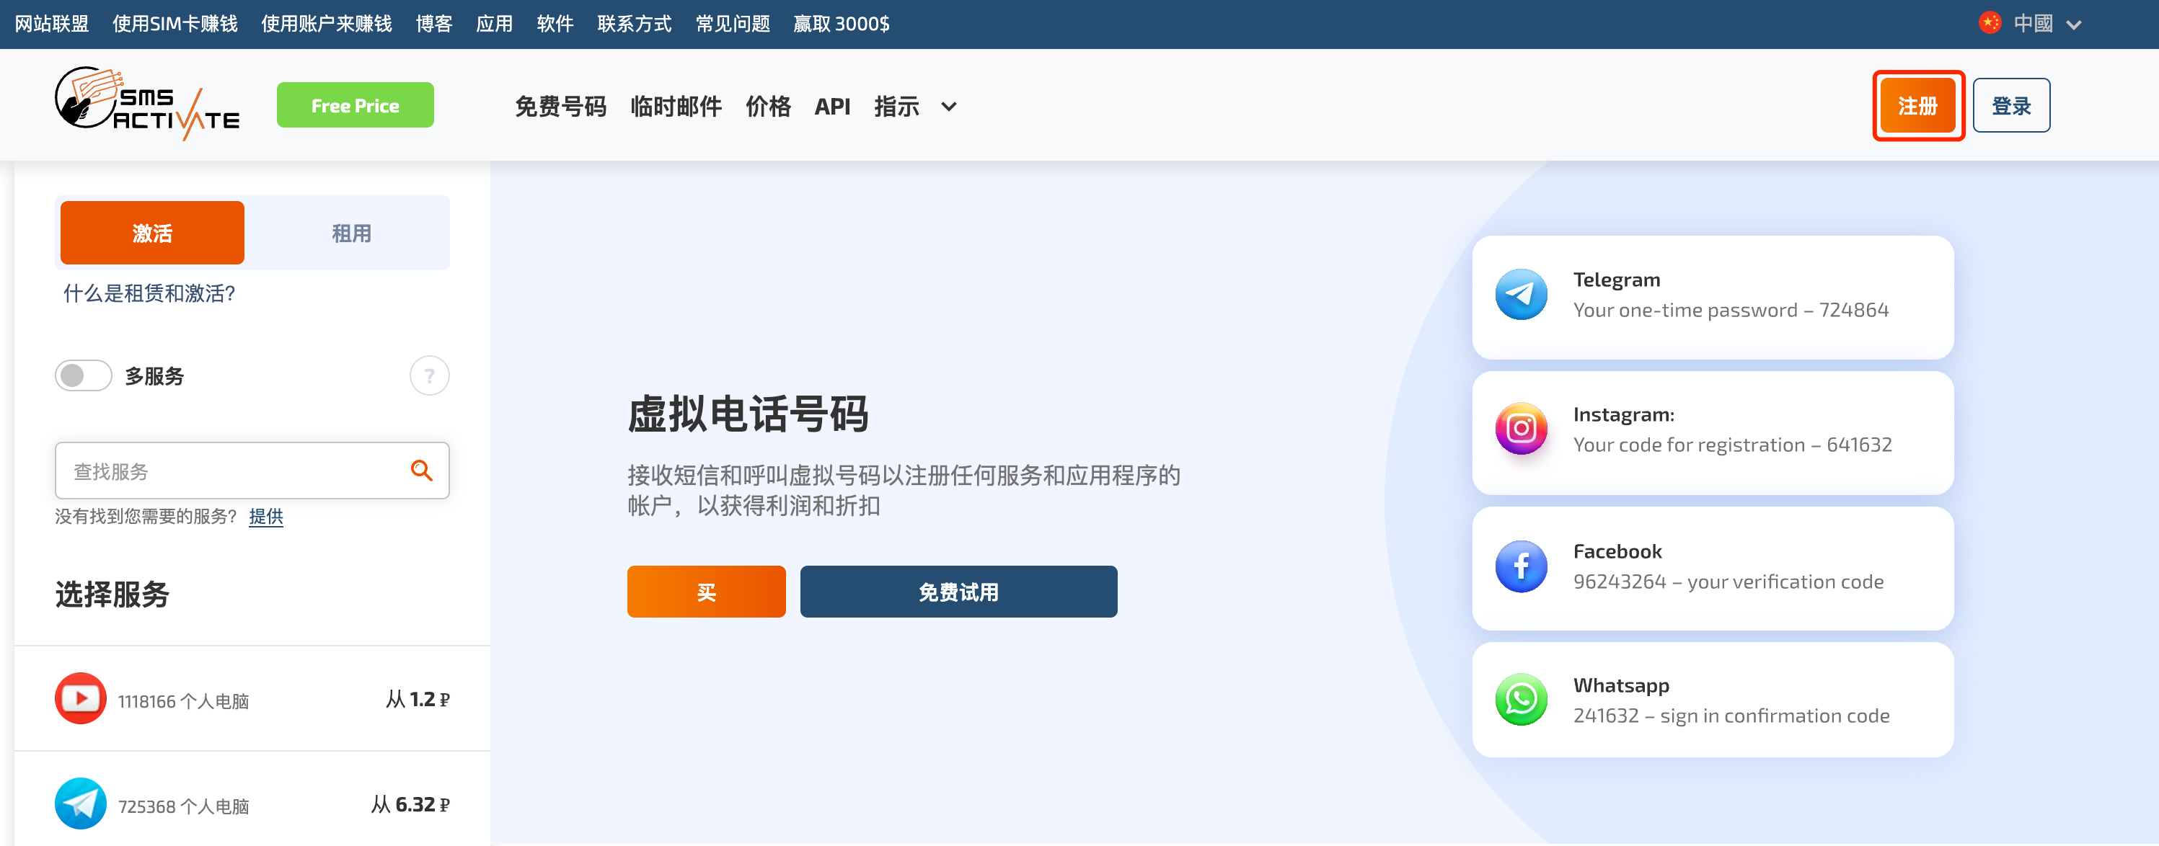This screenshot has width=2159, height=846.
Task: Select the 725368 个人电脑 service row
Action: coord(252,804)
